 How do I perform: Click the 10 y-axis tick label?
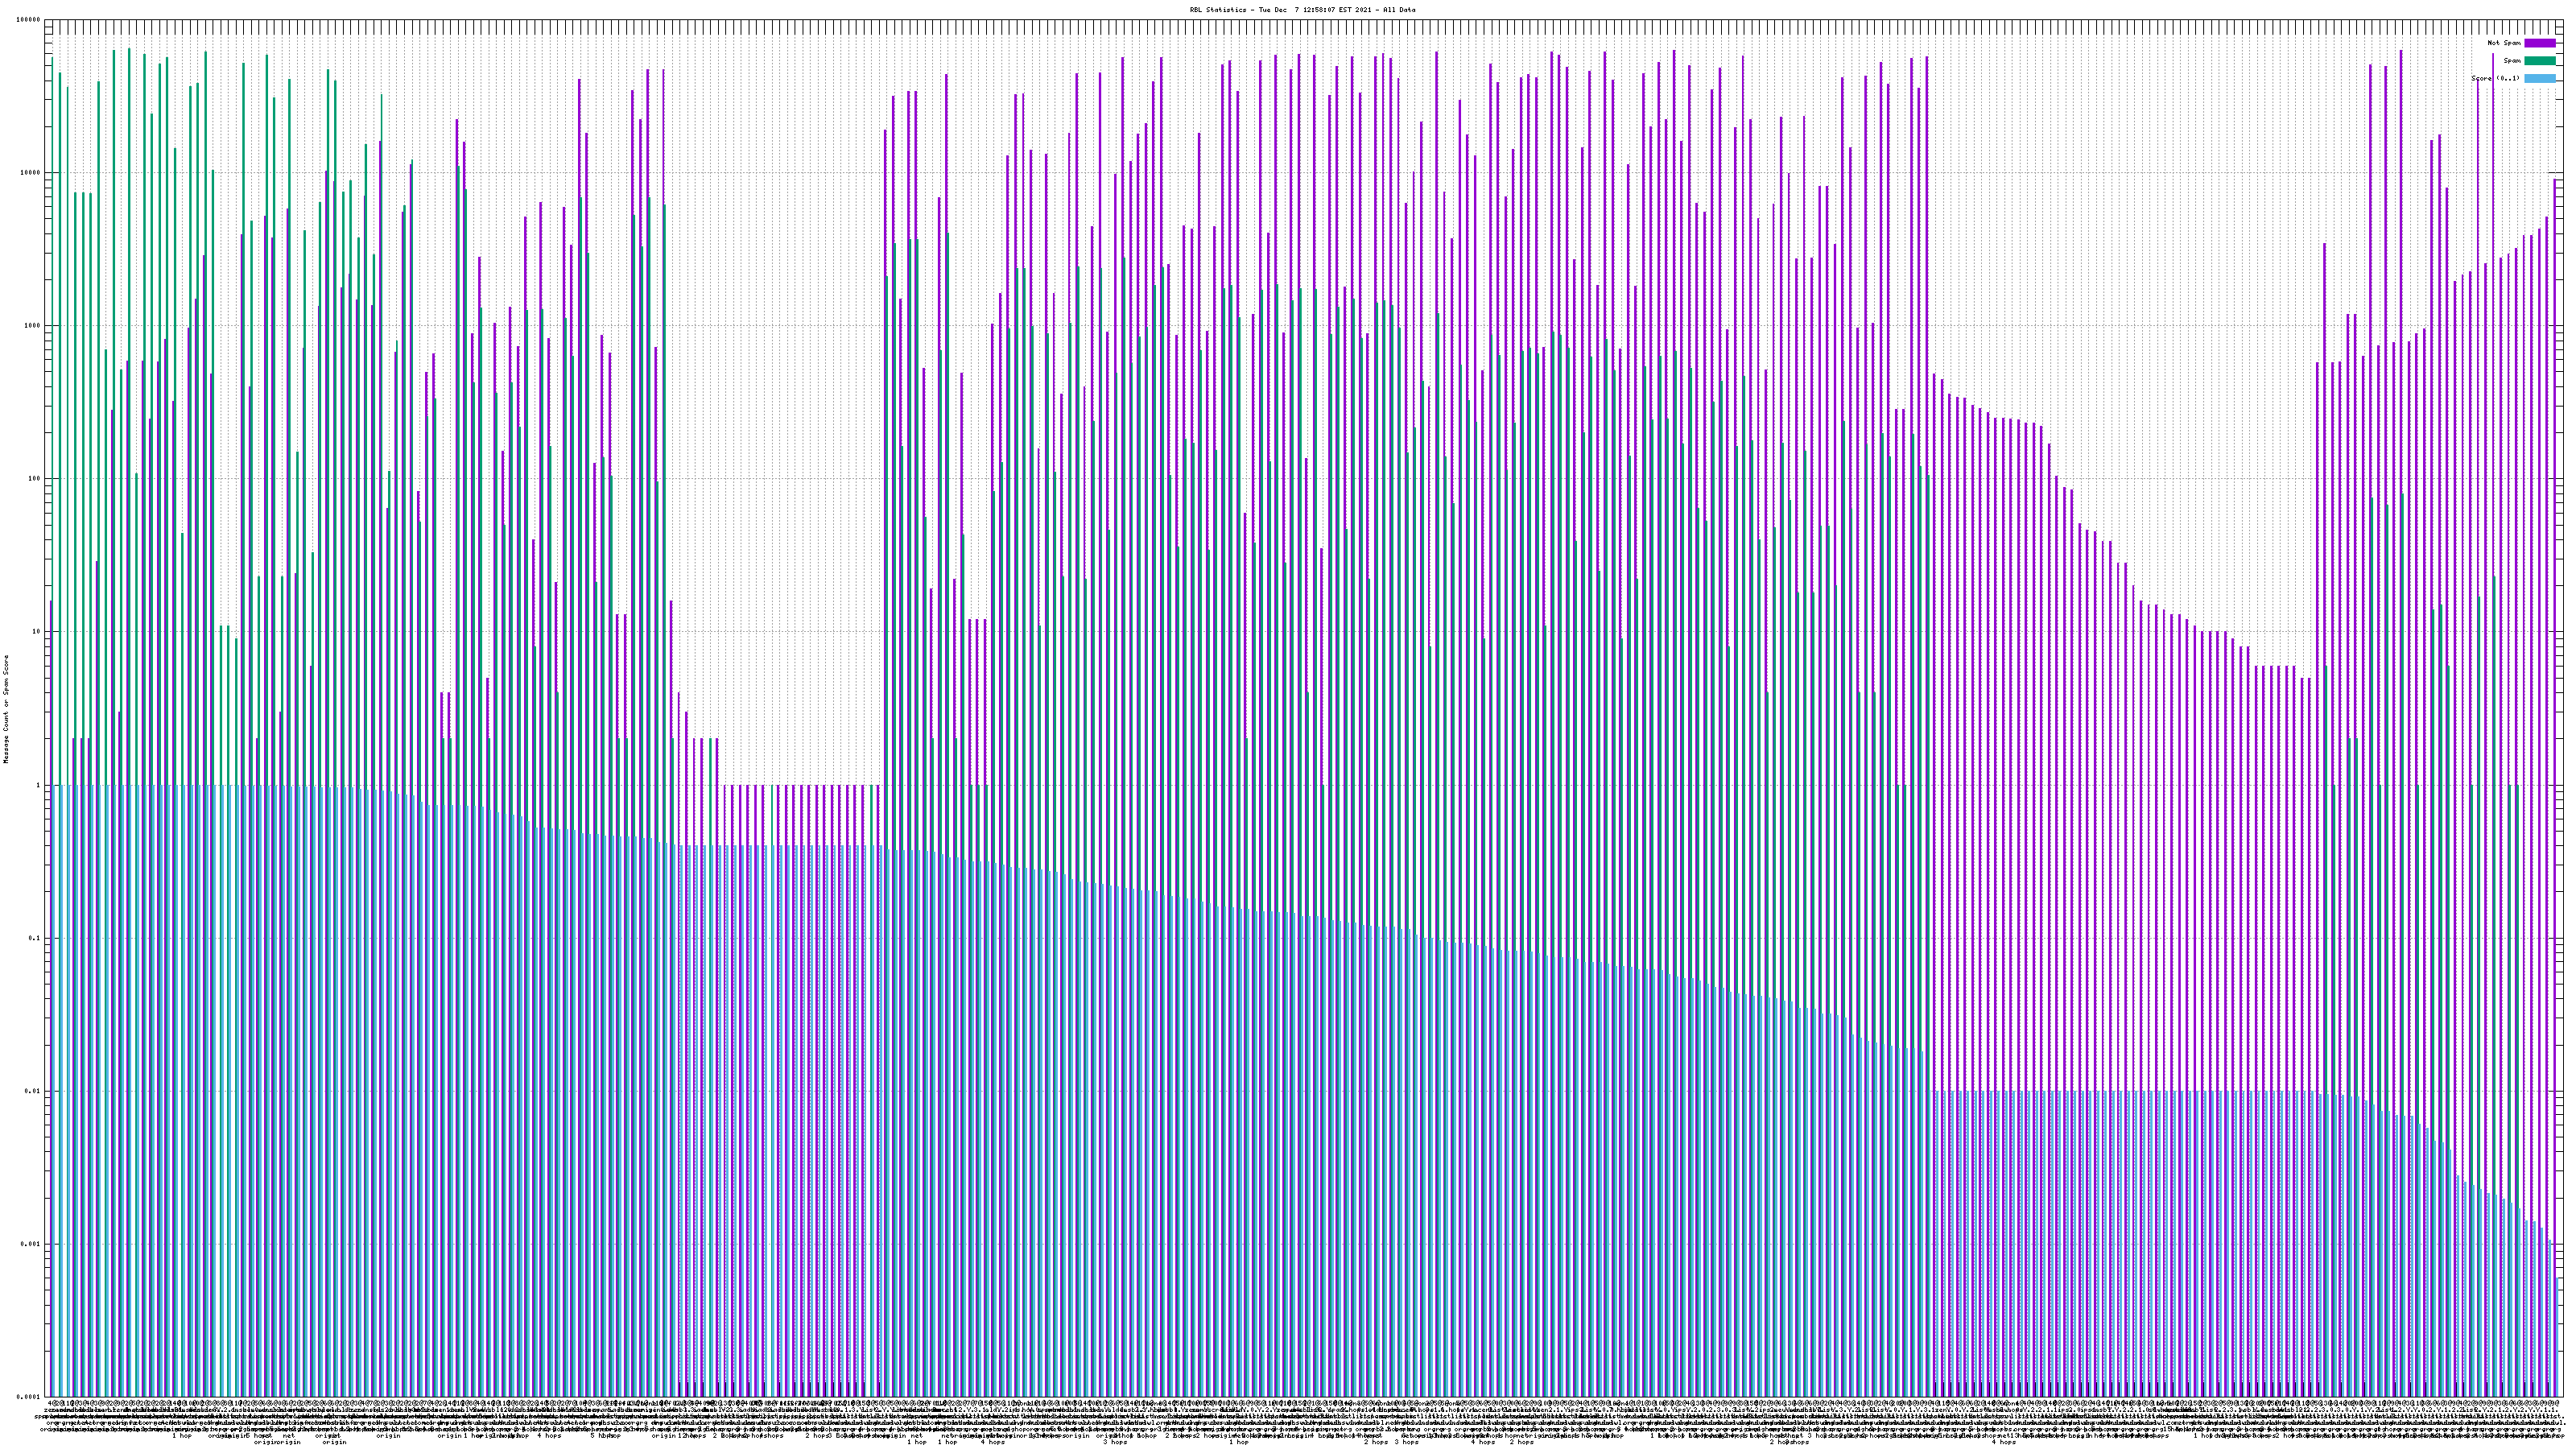click(x=37, y=632)
